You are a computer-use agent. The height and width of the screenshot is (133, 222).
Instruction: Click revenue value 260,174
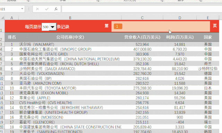(142, 98)
